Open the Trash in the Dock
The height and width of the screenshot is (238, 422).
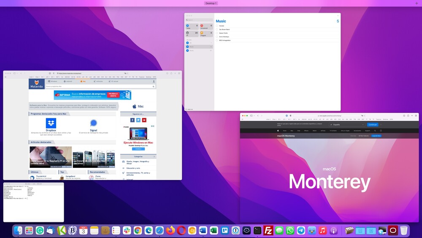pyautogui.click(x=404, y=230)
